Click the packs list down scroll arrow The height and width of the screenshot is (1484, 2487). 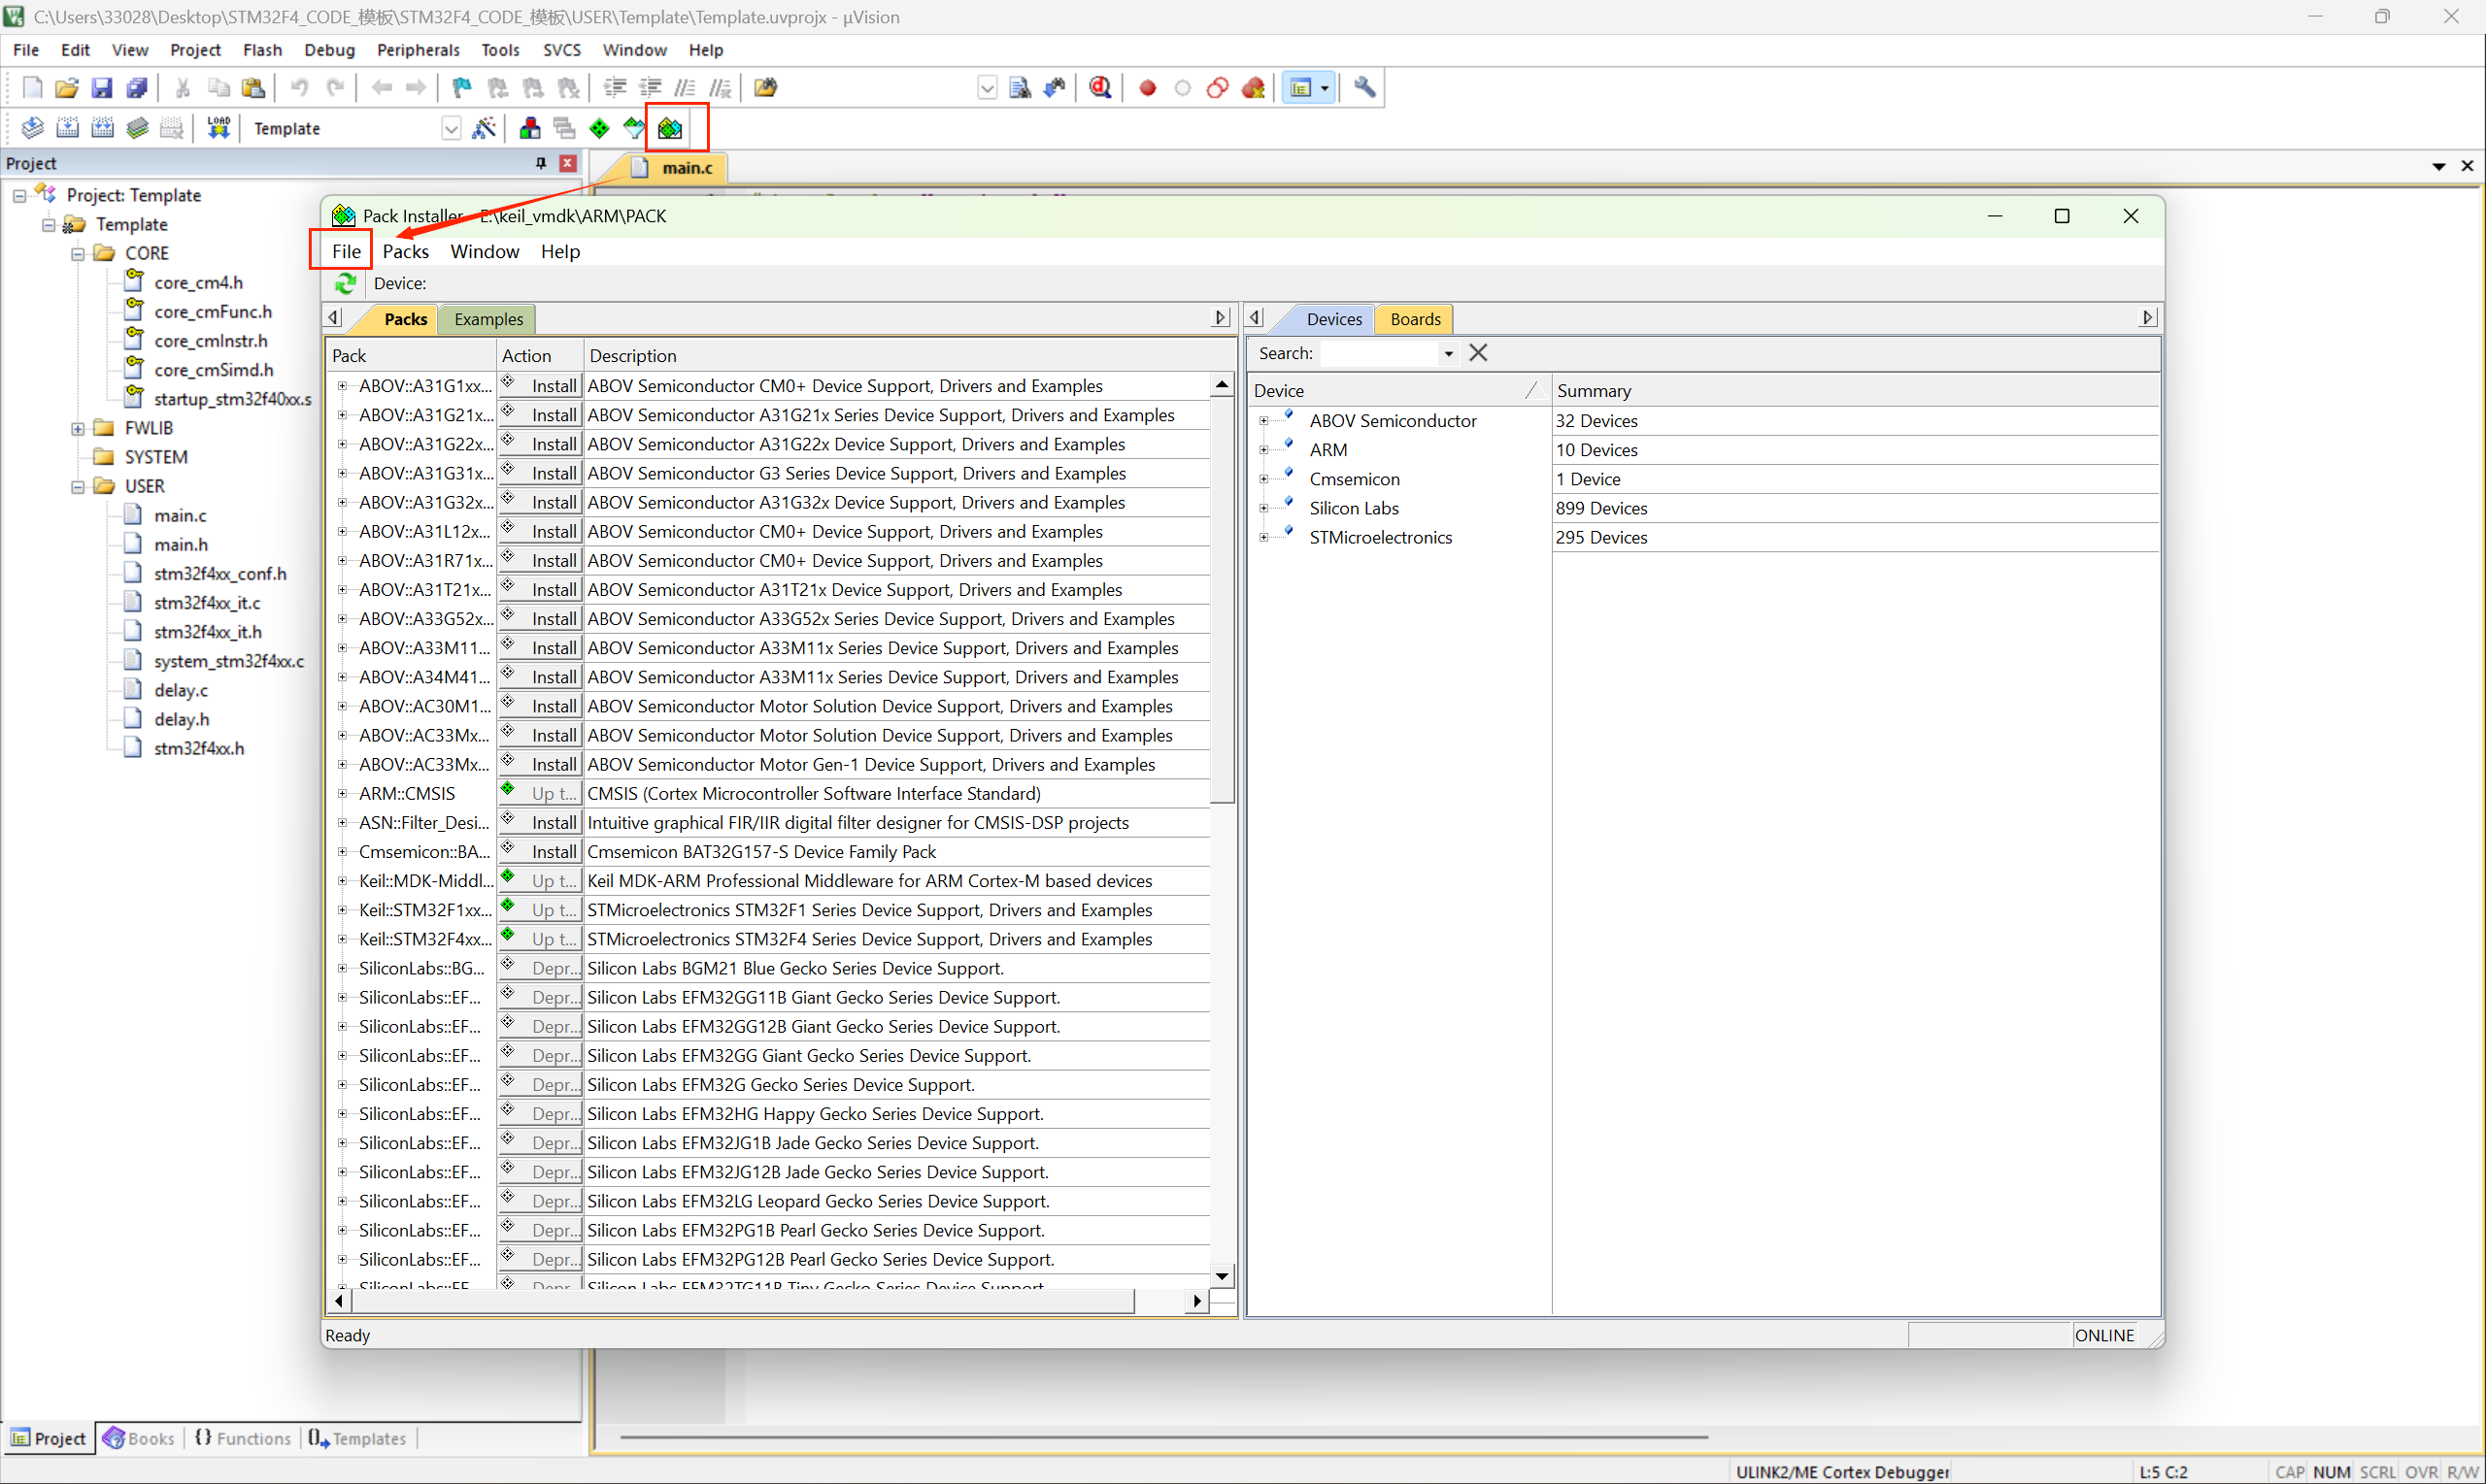point(1223,1277)
